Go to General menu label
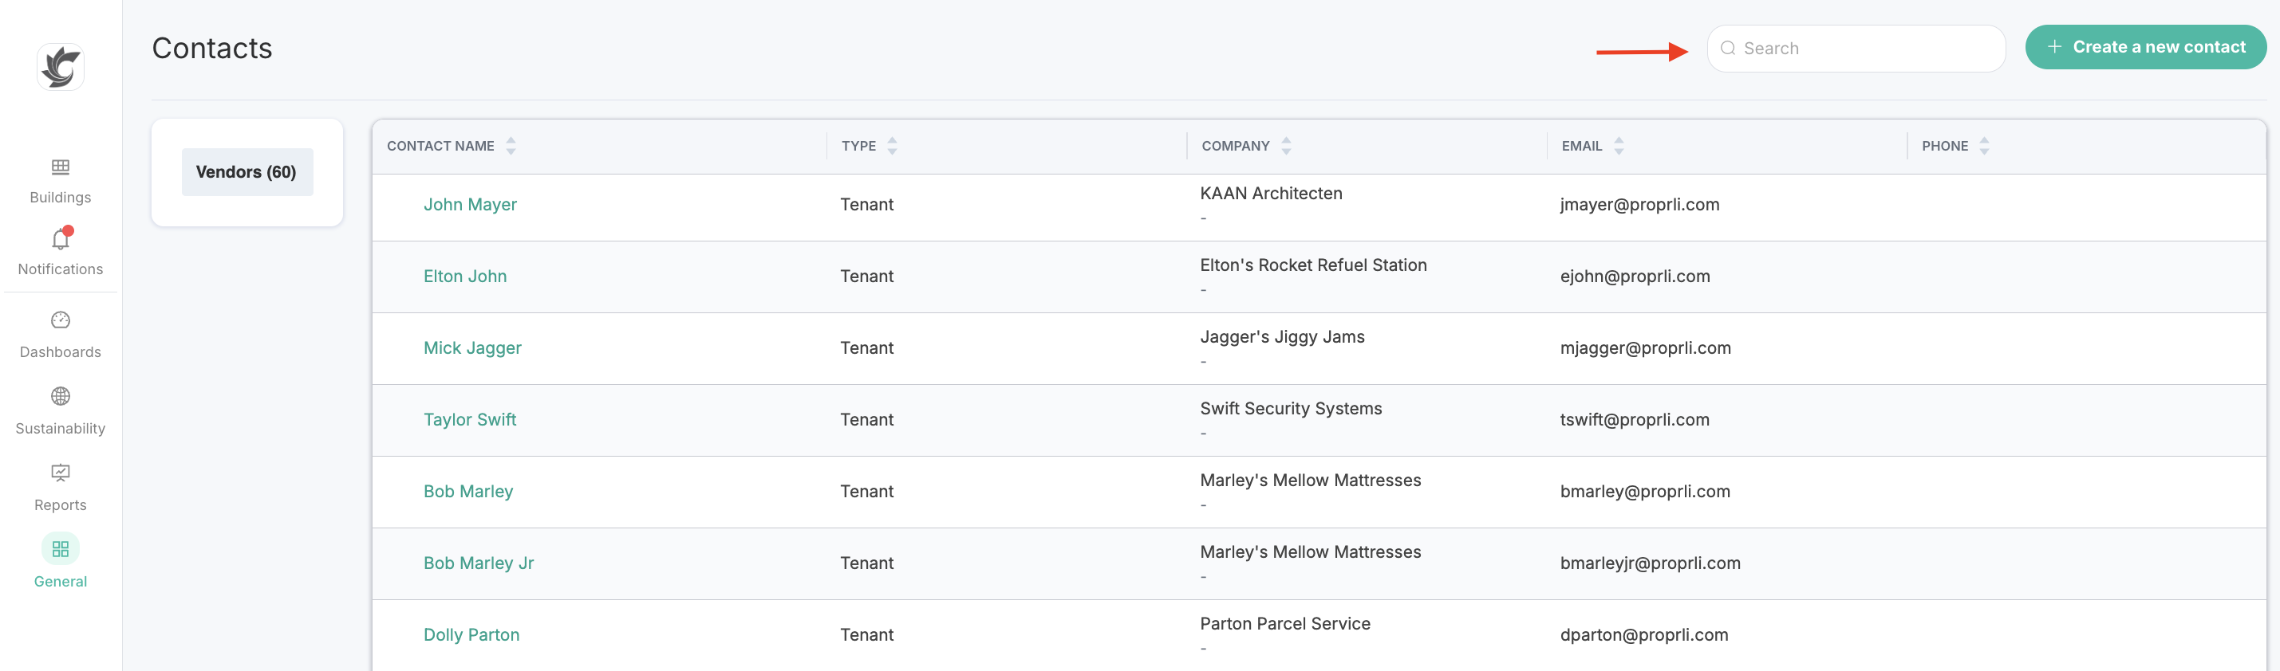The width and height of the screenshot is (2280, 671). coord(60,582)
